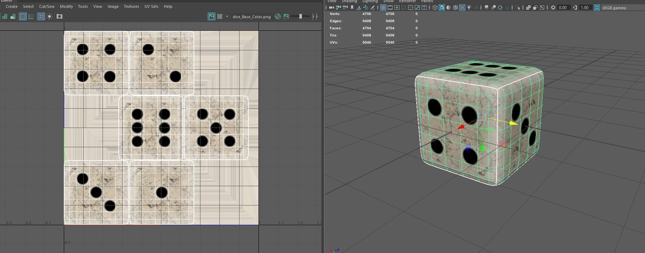Open the UV Editor View menu
Image resolution: width=645 pixels, height=253 pixels.
click(98, 6)
